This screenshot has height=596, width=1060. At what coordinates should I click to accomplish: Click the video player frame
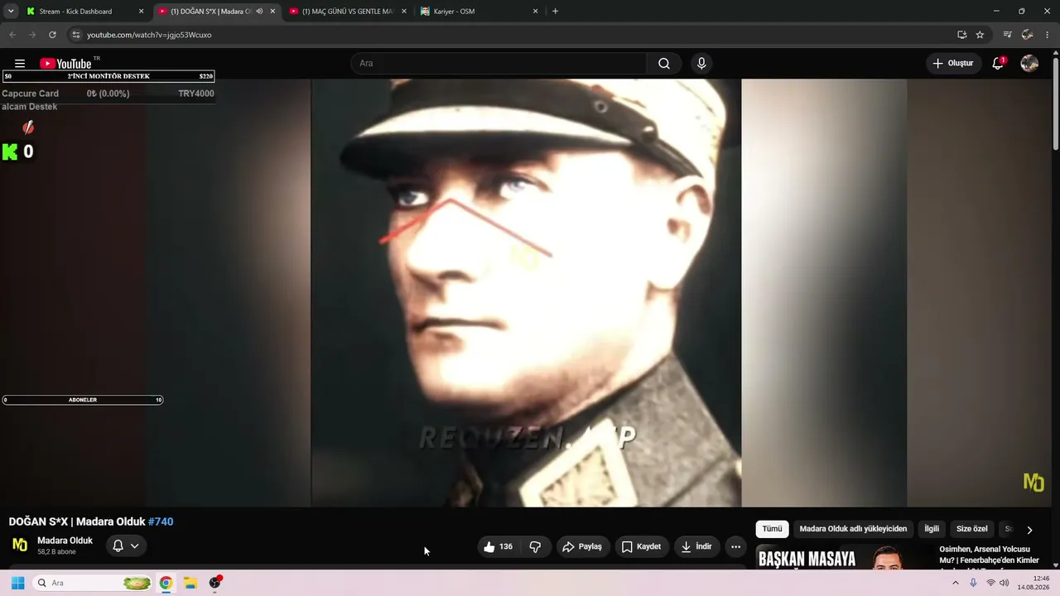point(526,292)
